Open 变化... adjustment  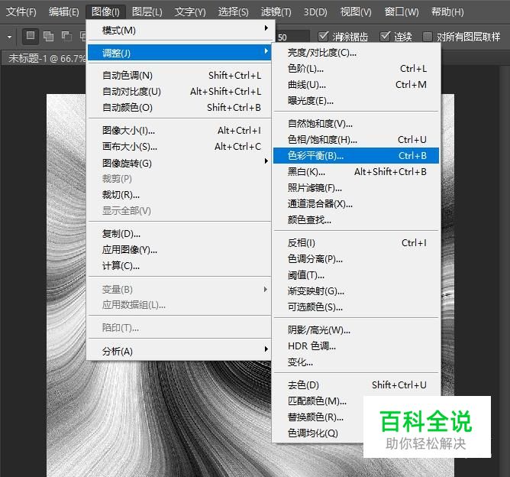click(x=356, y=362)
